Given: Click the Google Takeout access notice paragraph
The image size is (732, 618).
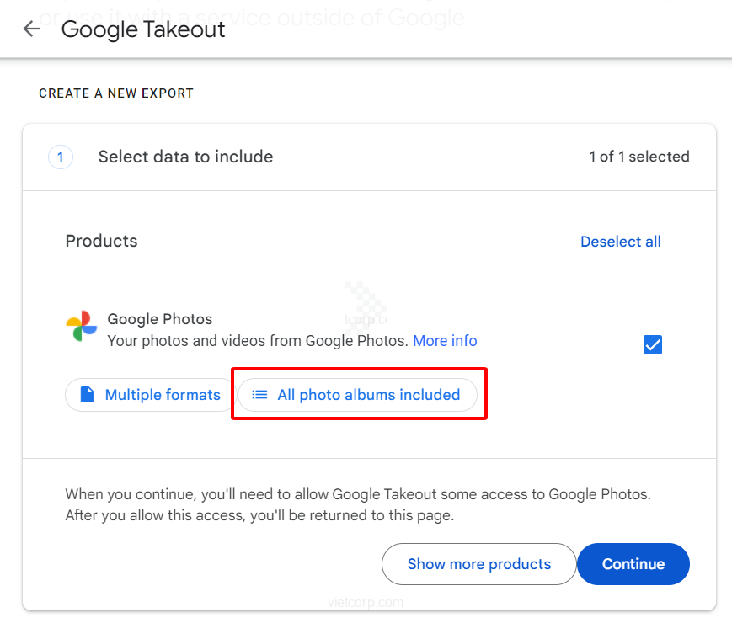Looking at the screenshot, I should 358,504.
